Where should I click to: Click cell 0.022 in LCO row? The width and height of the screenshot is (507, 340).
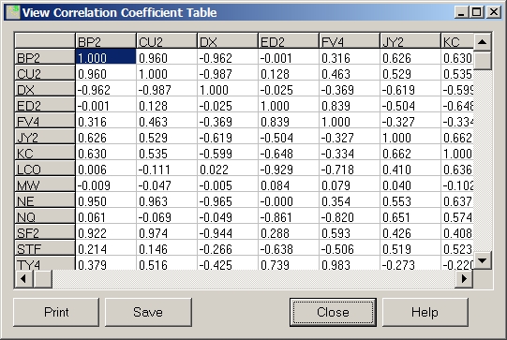point(228,168)
